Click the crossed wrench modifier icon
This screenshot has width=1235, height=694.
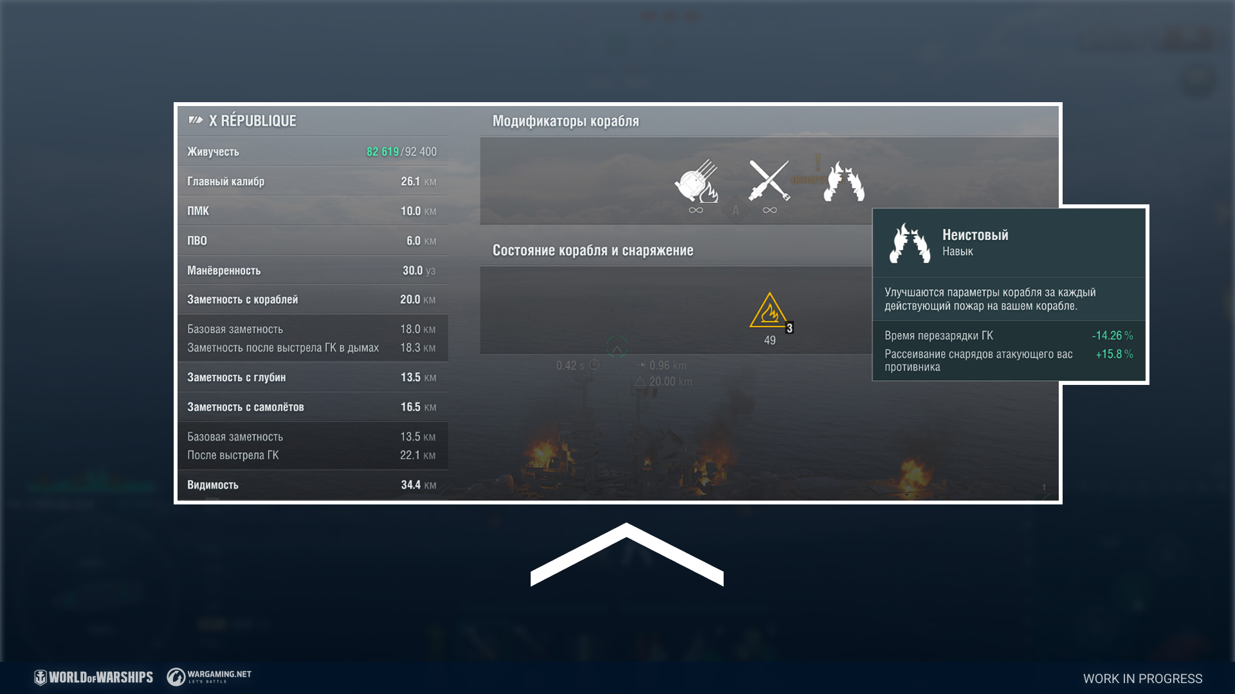769,181
